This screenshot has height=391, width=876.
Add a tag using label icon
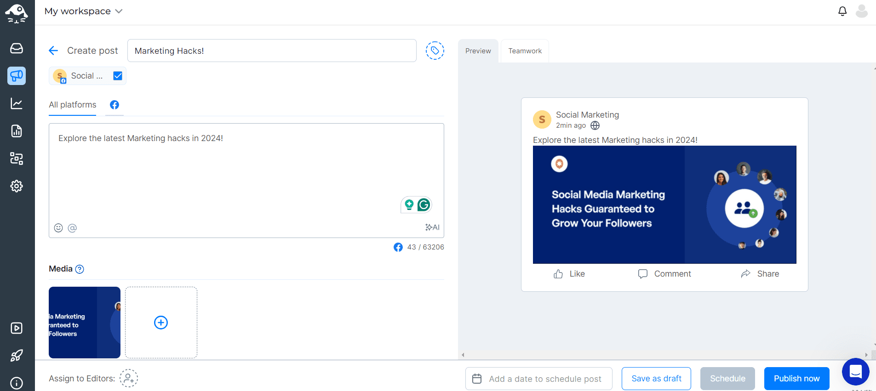pos(435,51)
